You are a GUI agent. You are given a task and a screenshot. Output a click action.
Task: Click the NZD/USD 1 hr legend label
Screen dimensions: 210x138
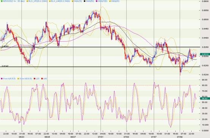click(x=14, y=1)
